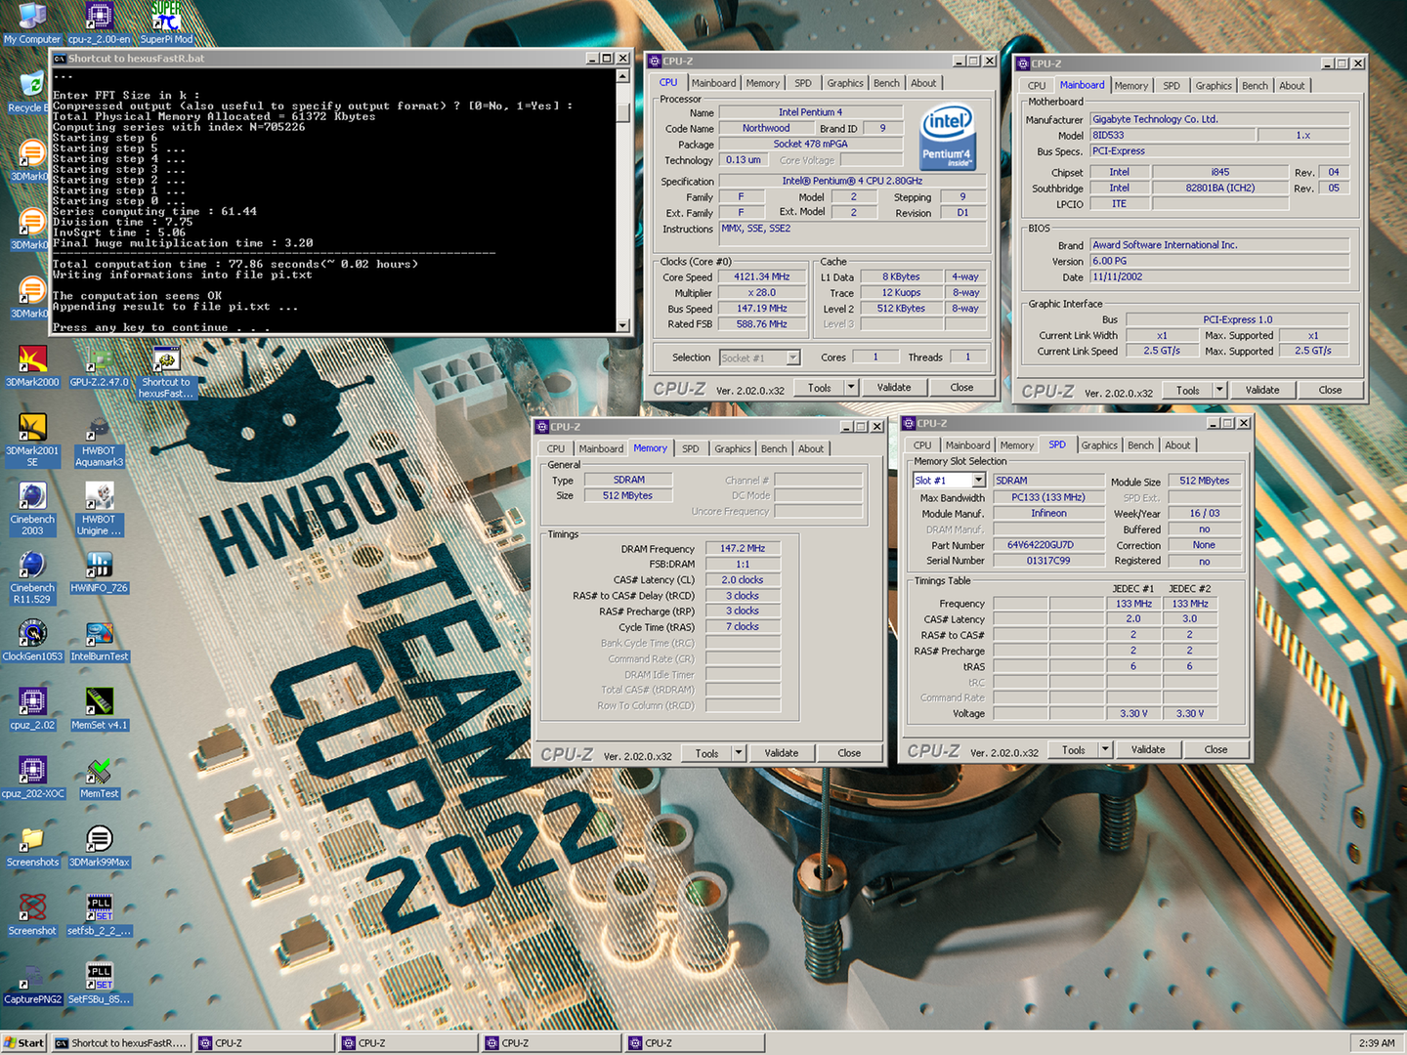1407x1055 pixels.
Task: Open the IntelBurnTest desktop icon
Action: (x=99, y=640)
